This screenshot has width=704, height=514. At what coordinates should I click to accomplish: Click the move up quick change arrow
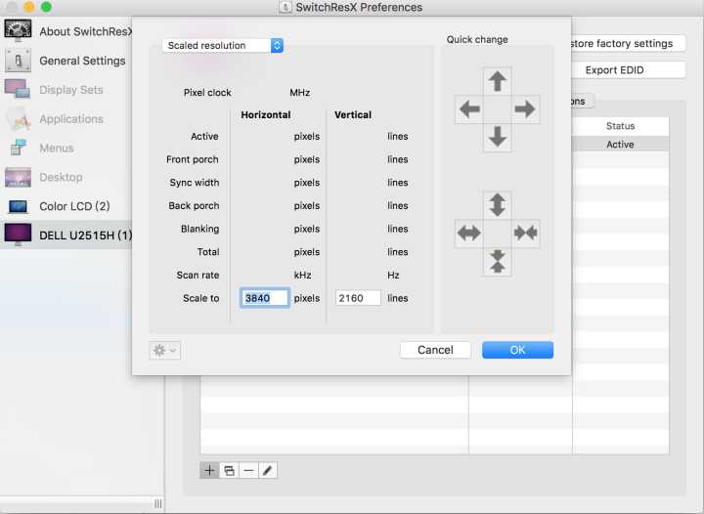[x=497, y=82]
